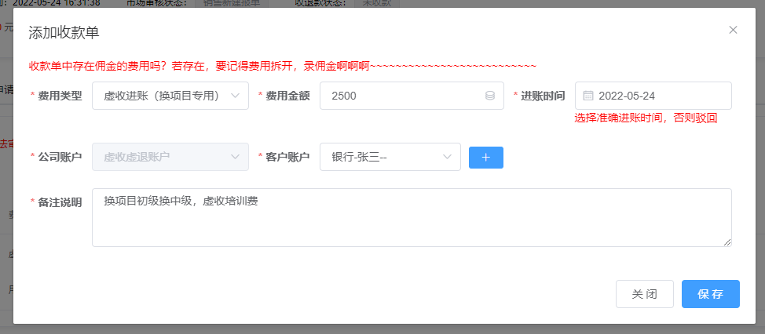Open the 公司账户 dropdown showing 虚收虚退账户
Screen dimensions: 765x334
pos(170,157)
